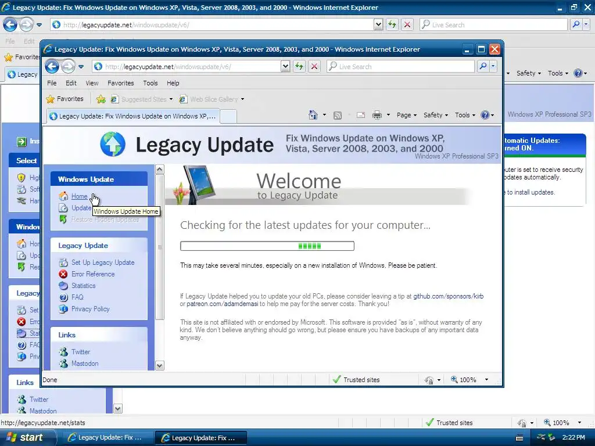
Task: Open the Error Reference link in the front sidebar
Action: click(93, 274)
